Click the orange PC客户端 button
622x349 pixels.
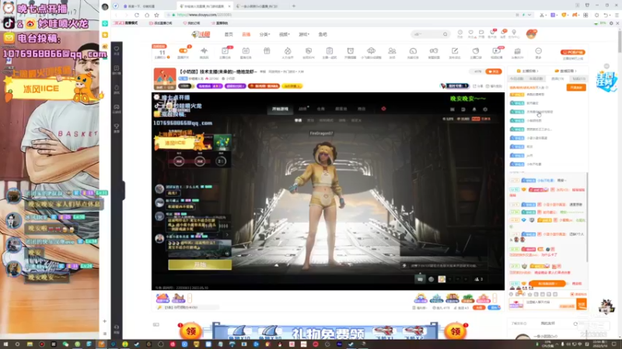[x=573, y=52]
